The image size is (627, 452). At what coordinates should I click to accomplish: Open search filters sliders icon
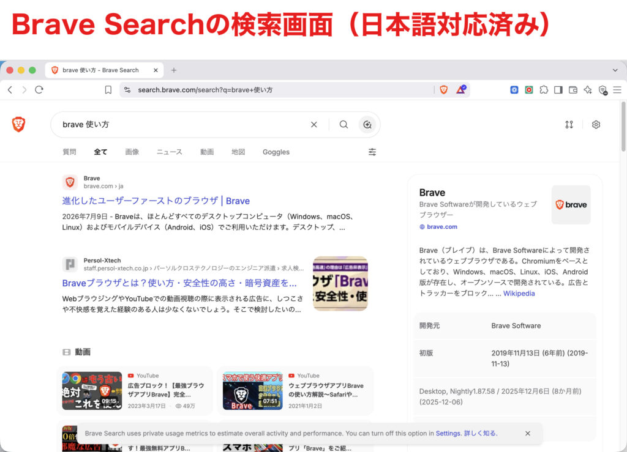372,152
